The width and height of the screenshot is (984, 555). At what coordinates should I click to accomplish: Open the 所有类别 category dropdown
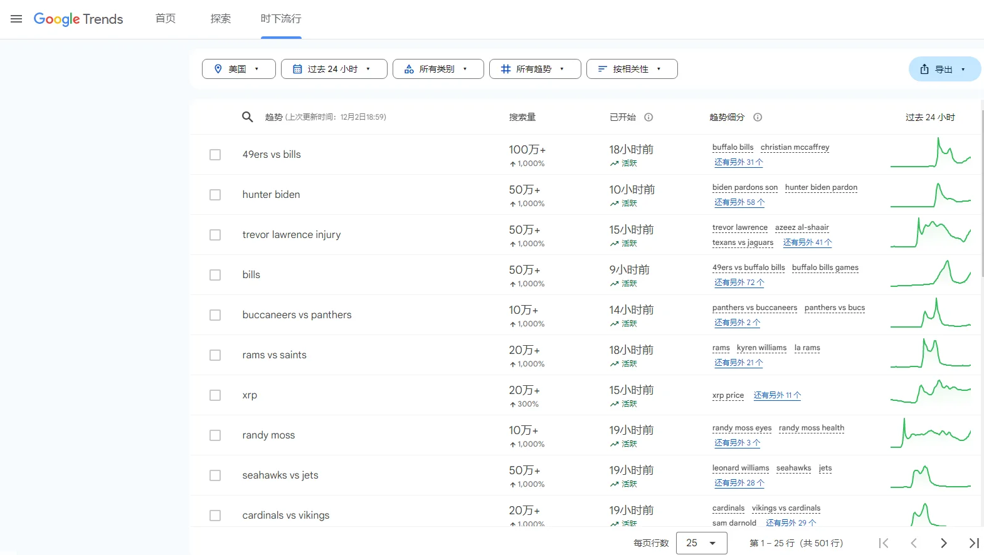tap(438, 69)
